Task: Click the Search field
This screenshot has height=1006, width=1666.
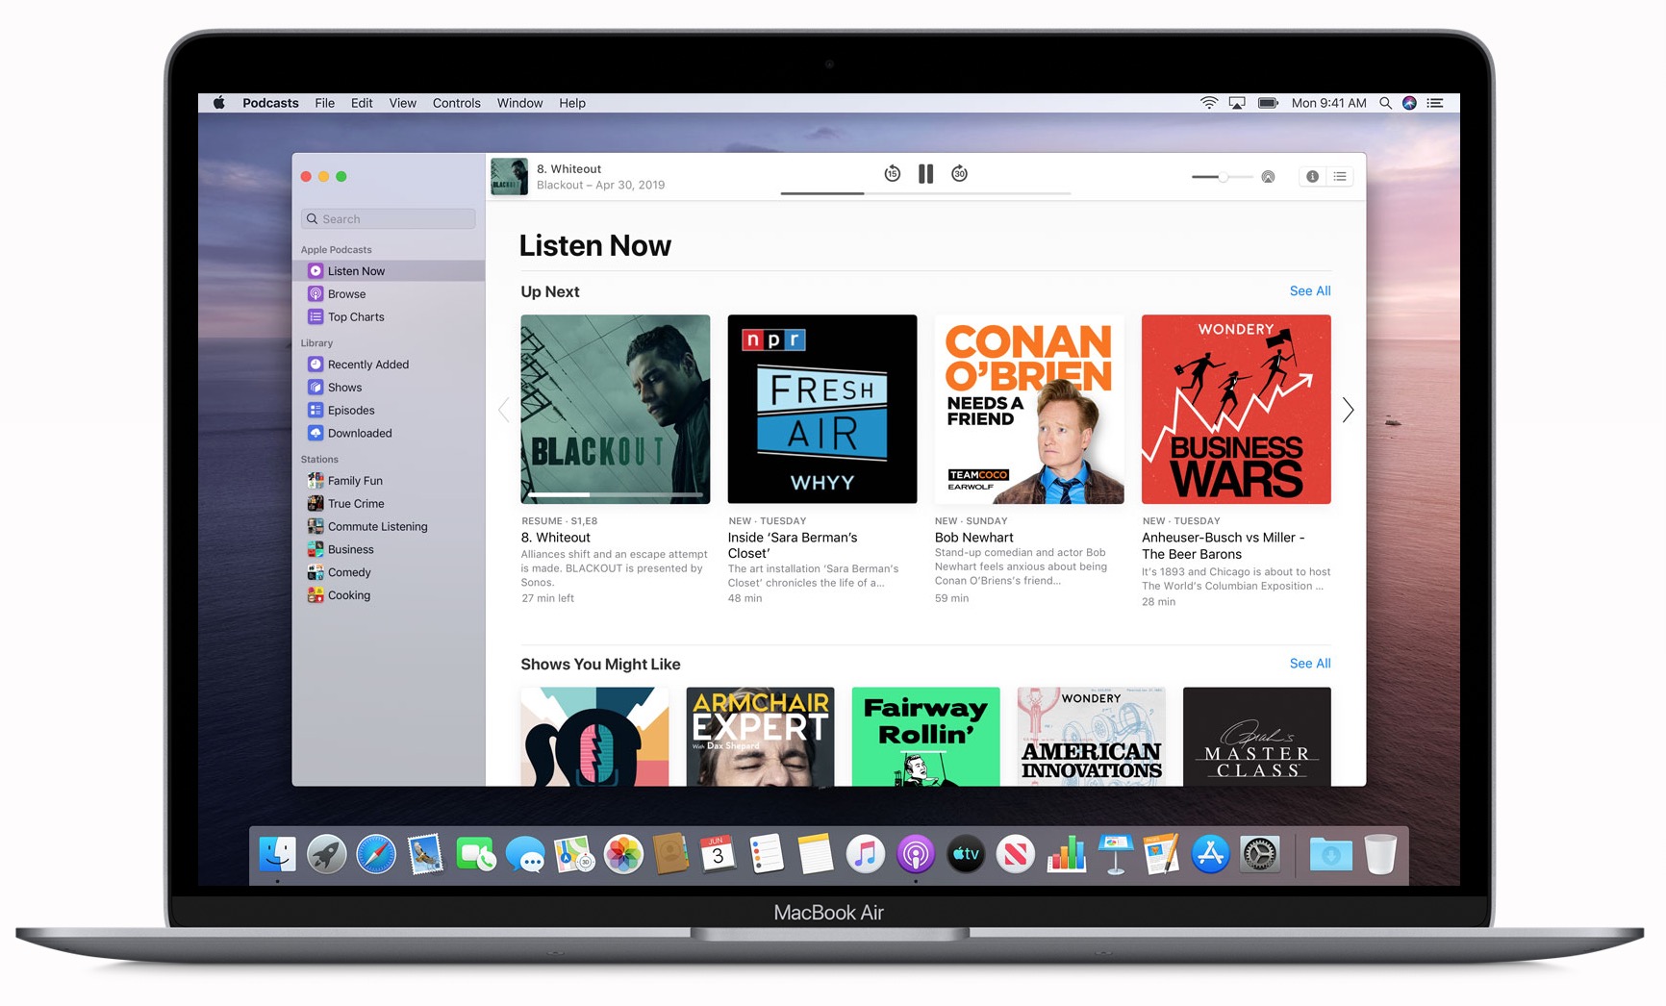Action: pos(389,219)
